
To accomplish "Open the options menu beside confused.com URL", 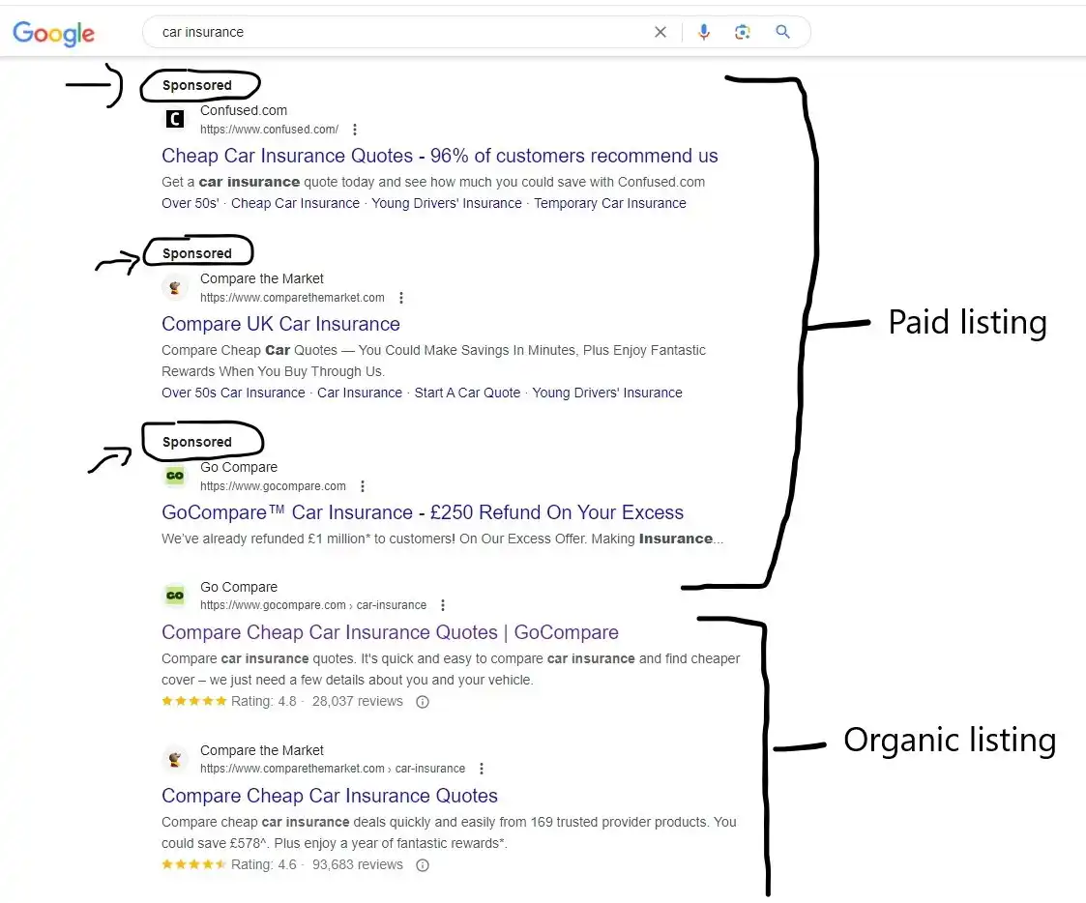I will click(355, 130).
